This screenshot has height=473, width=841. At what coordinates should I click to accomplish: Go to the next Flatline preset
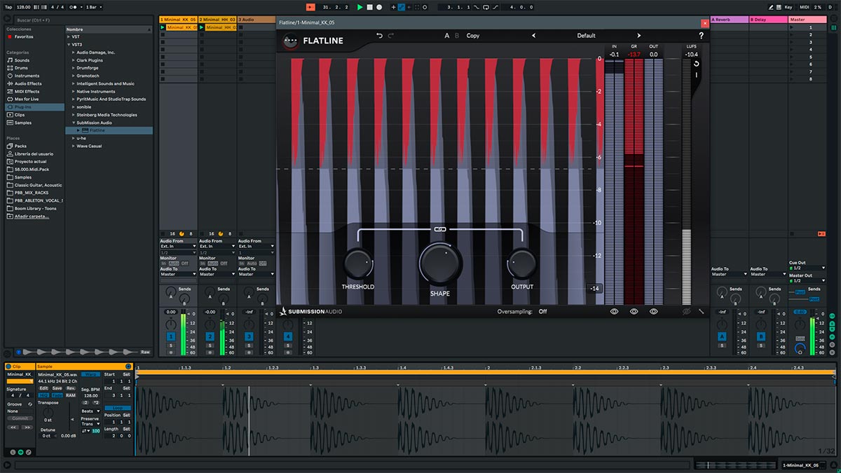click(x=638, y=36)
